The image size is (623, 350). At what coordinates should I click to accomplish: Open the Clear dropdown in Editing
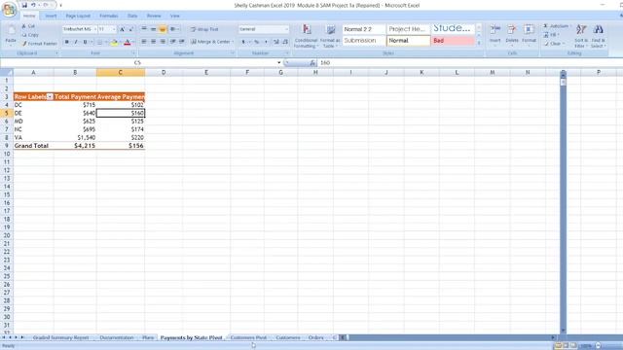click(554, 44)
